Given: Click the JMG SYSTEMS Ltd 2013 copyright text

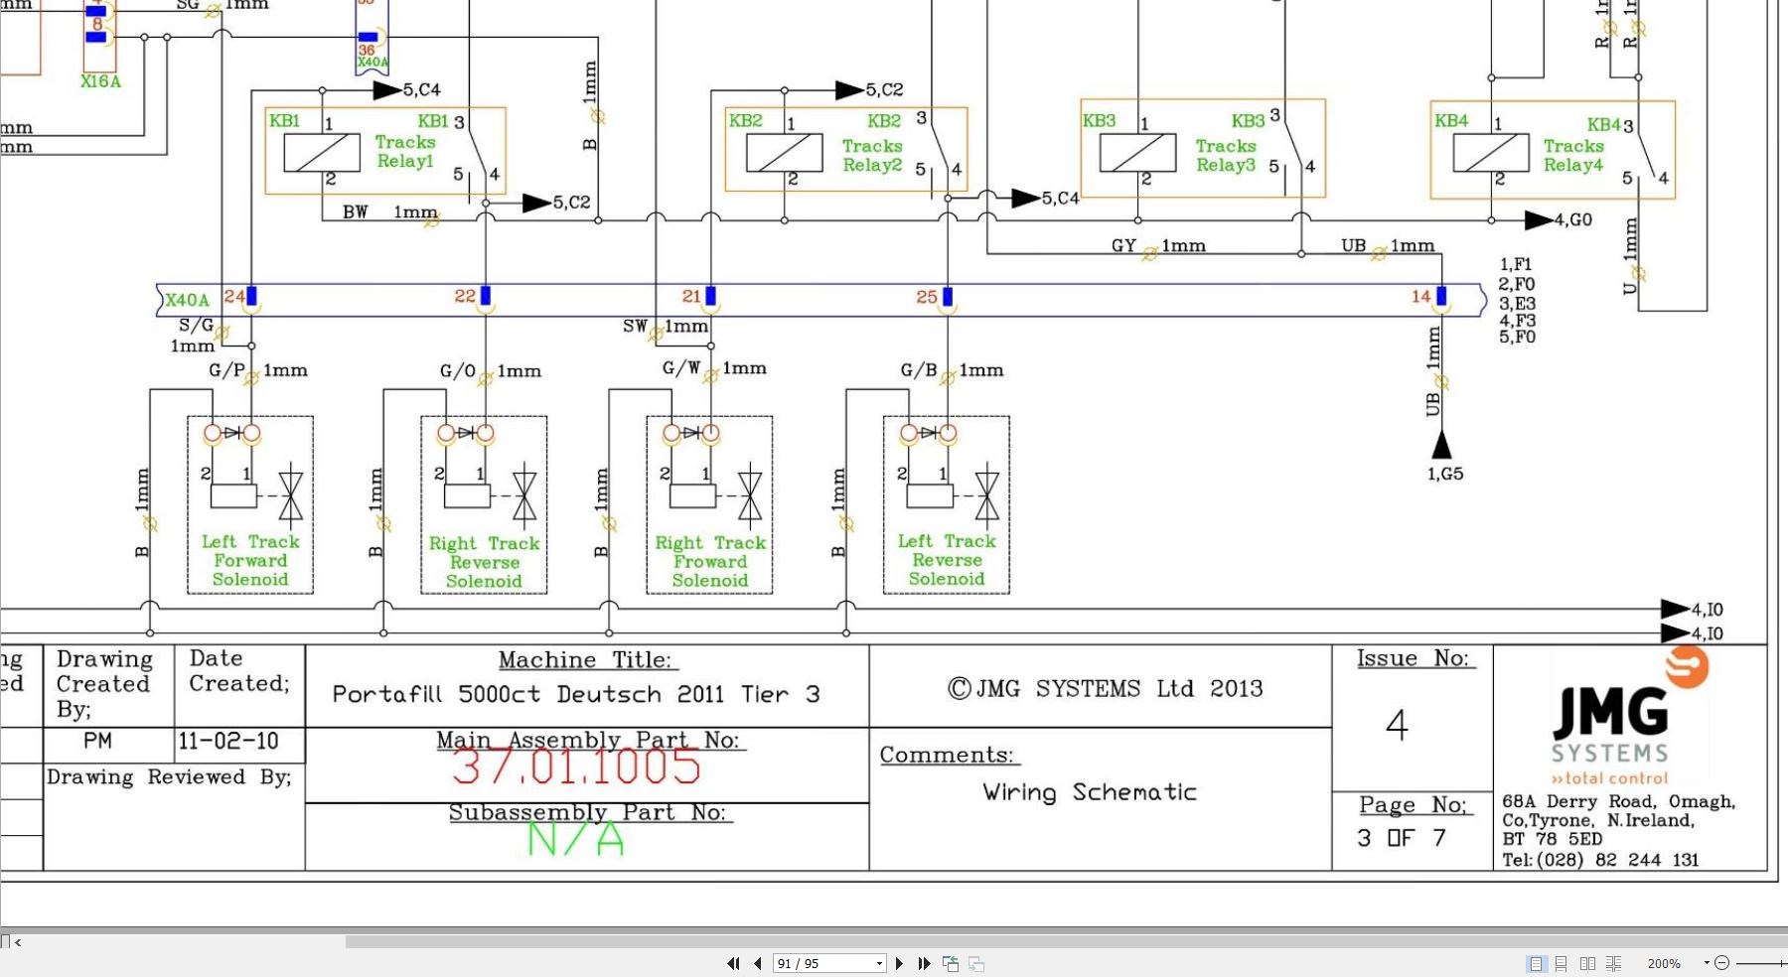Looking at the screenshot, I should (x=1105, y=688).
